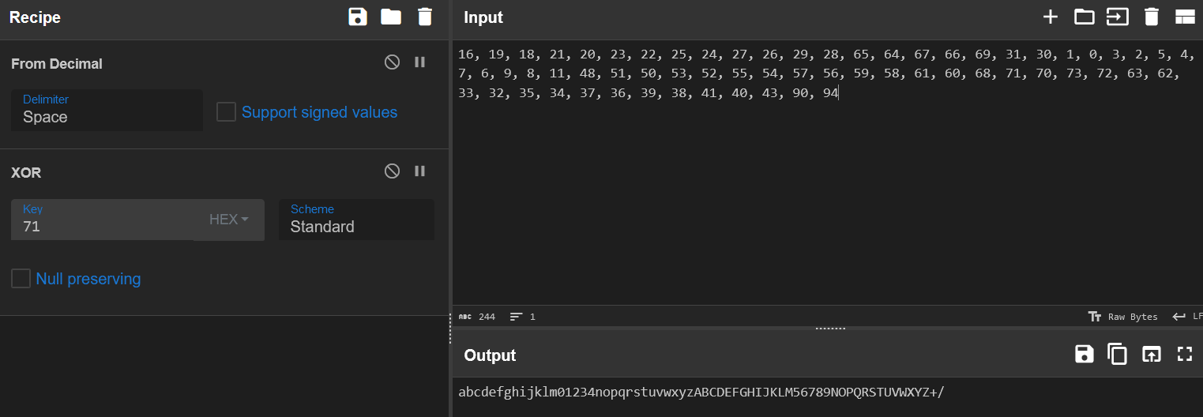The height and width of the screenshot is (417, 1203).
Task: Copy output to clipboard
Action: [1118, 354]
